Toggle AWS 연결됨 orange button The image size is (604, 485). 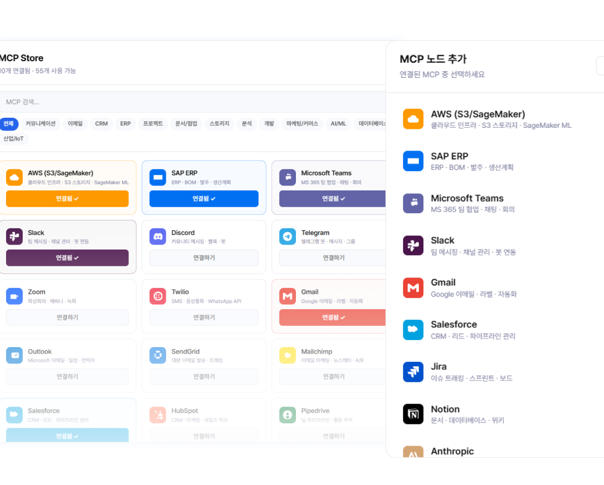[x=67, y=199]
